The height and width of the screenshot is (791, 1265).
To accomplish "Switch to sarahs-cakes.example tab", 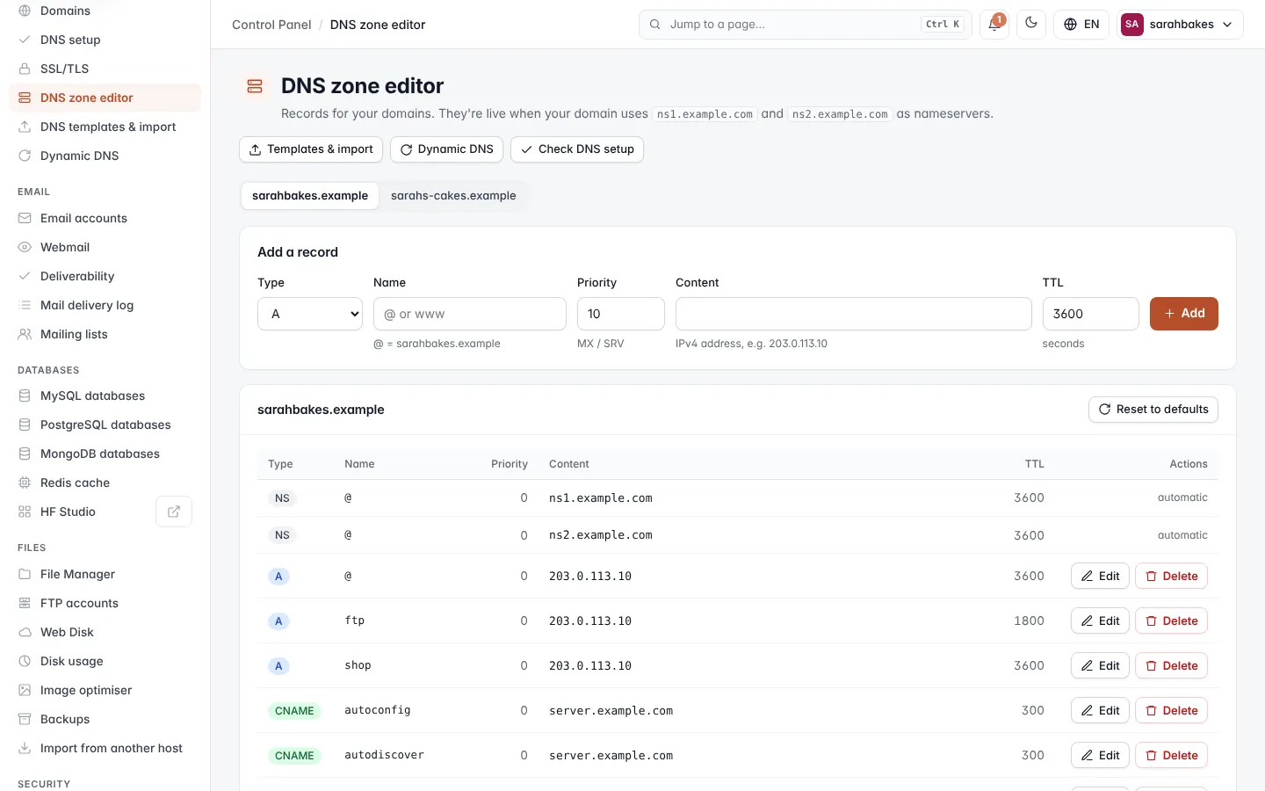I will point(453,196).
